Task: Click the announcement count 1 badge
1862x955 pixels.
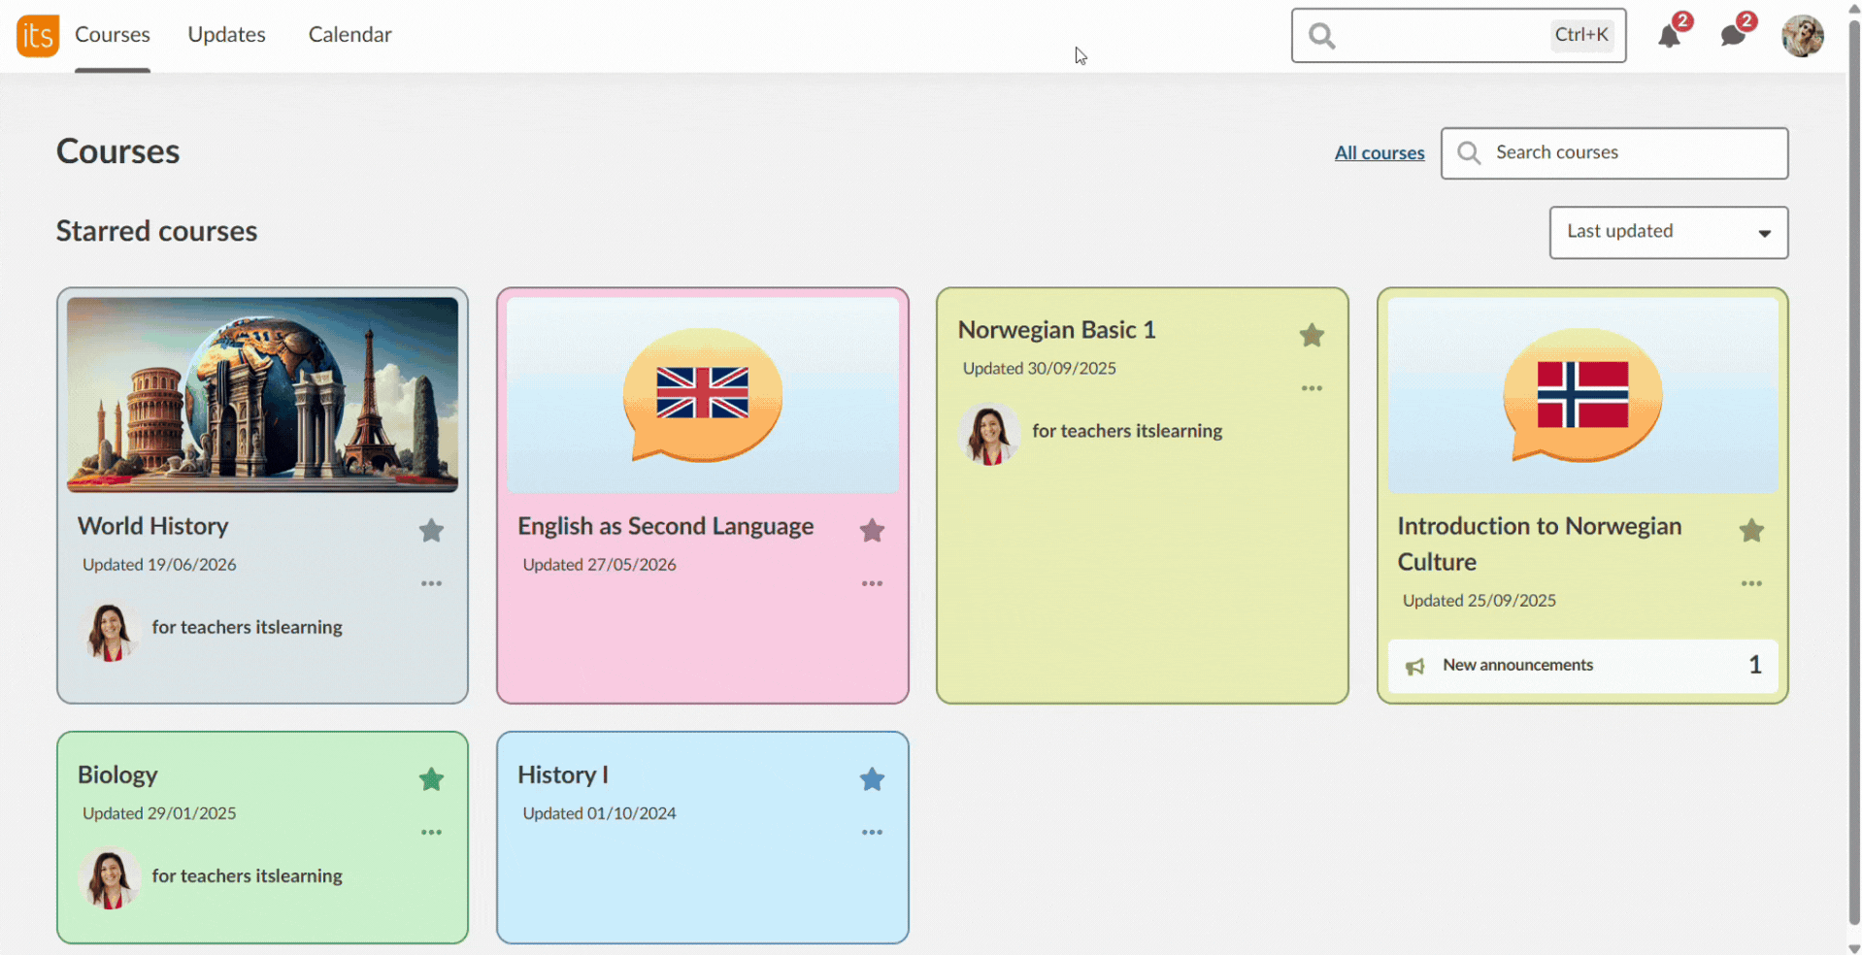Action: (1755, 665)
